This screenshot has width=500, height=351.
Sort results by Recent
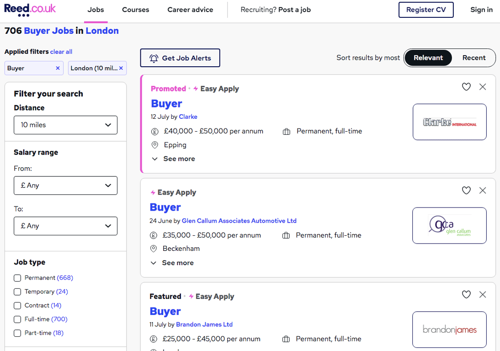tap(473, 58)
